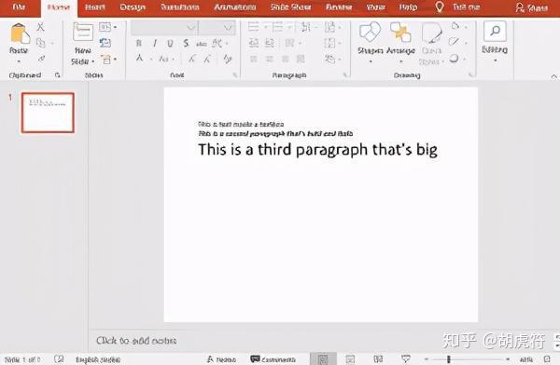Open the Paragraph dialog launcher
The height and width of the screenshot is (365, 560).
[x=345, y=74]
